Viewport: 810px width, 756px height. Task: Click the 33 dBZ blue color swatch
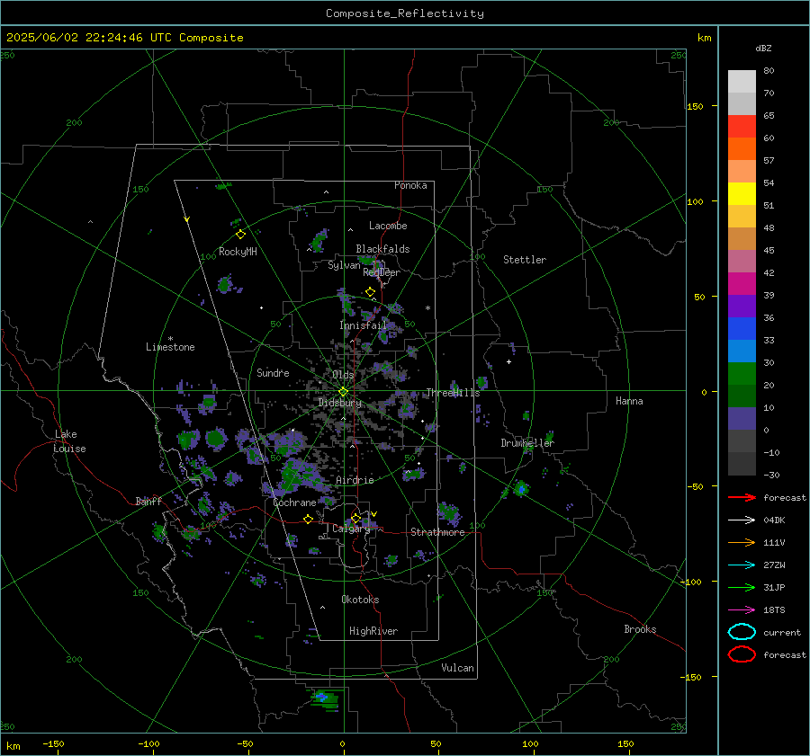click(x=742, y=328)
